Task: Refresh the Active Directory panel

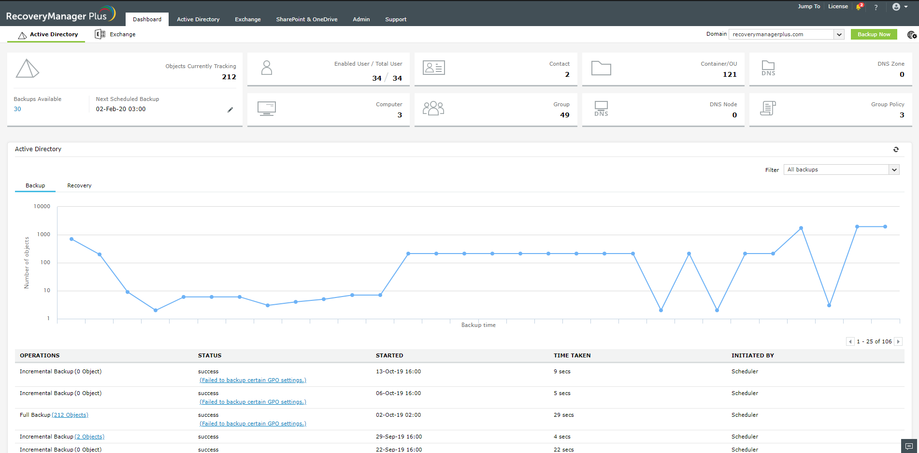Action: [896, 150]
